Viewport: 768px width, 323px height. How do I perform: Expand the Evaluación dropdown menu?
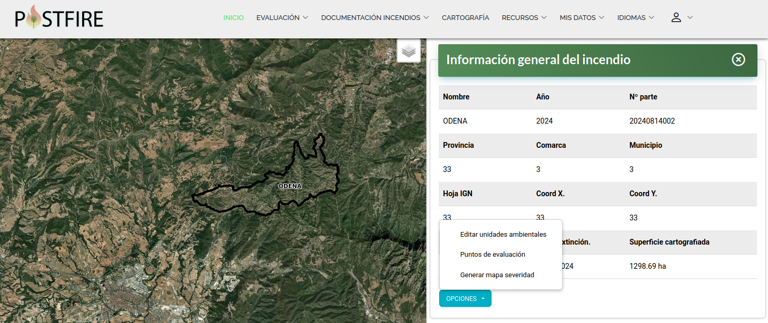[282, 17]
